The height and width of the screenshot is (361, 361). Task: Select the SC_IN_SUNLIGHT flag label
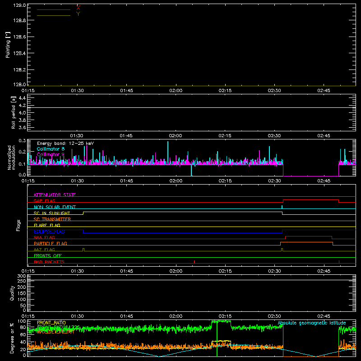coord(52,213)
